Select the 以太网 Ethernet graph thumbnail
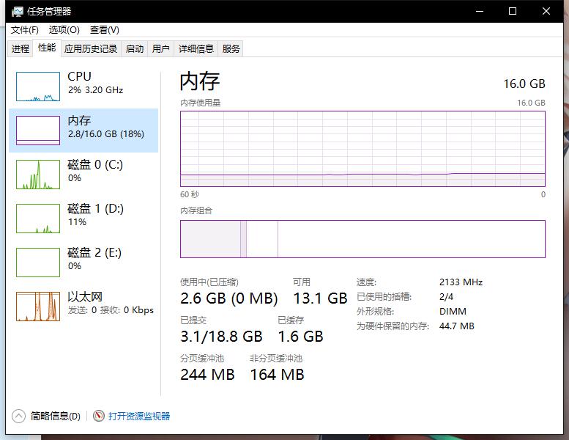Screen dimensions: 569x440 pyautogui.click(x=38, y=307)
